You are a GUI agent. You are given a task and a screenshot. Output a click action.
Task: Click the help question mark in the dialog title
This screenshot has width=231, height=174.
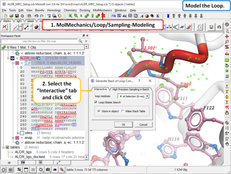coord(139,81)
